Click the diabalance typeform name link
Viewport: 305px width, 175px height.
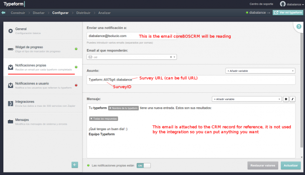pos(257,12)
